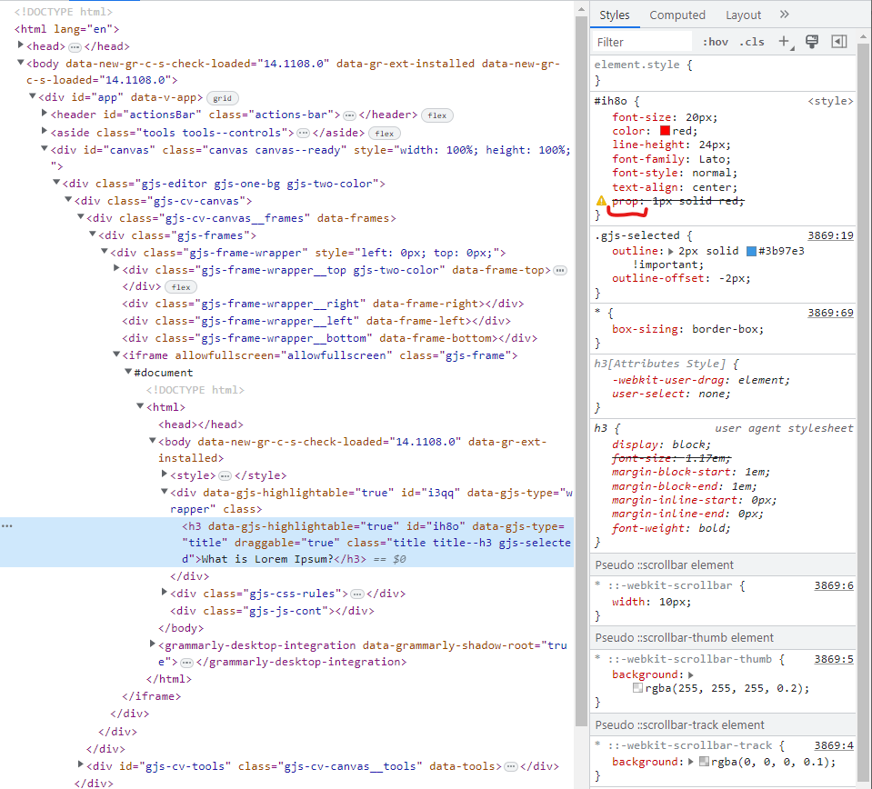Click the rendering emulations brush icon
872x789 pixels.
811,41
